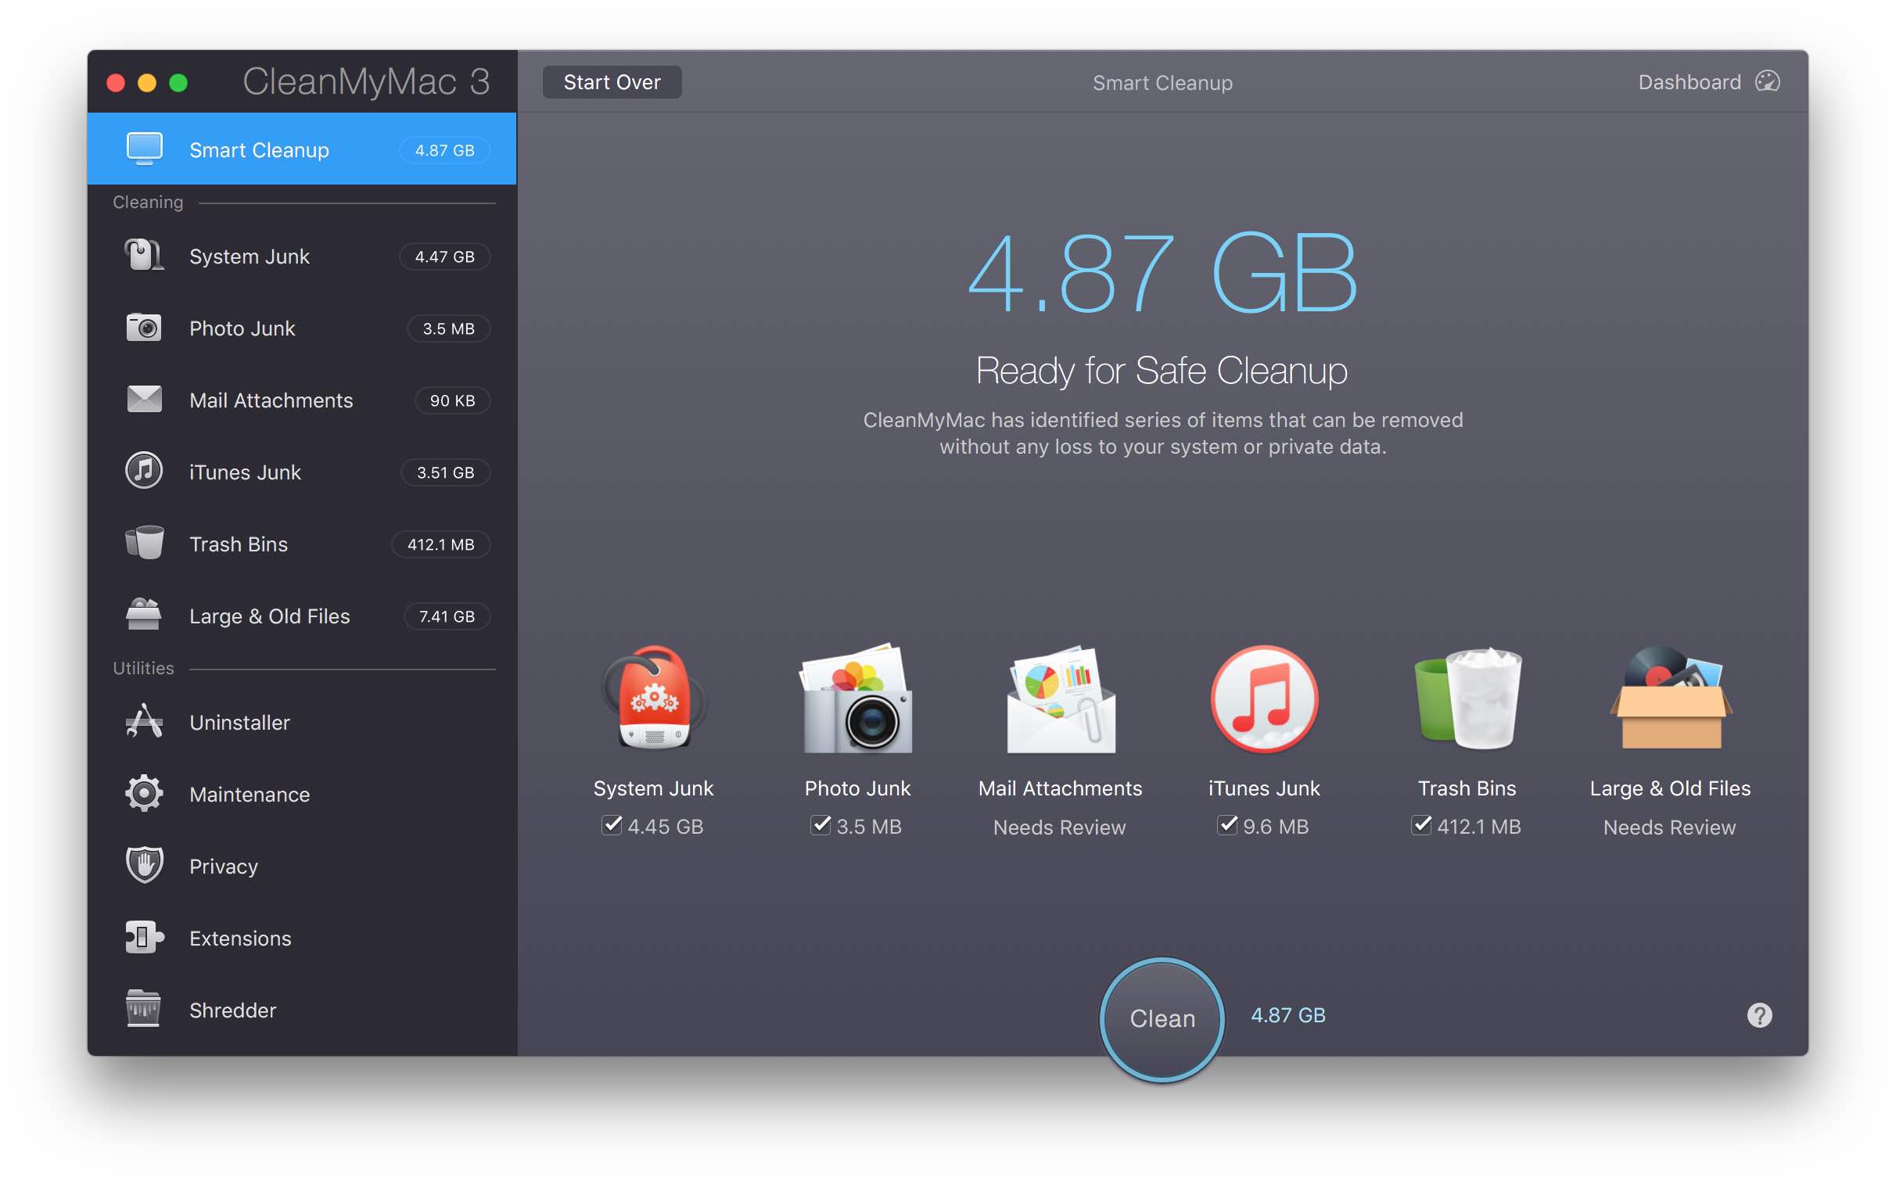Click the Extensions puzzle sidebar icon
The image size is (1896, 1181).
144,937
